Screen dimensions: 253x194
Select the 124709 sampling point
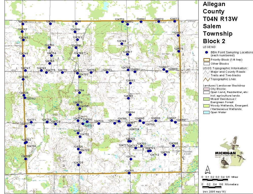click(x=165, y=155)
